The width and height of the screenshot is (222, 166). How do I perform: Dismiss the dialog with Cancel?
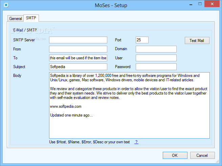(x=202, y=155)
